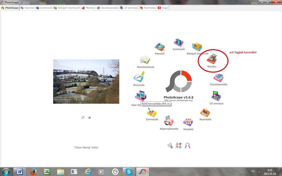This screenshot has height=176, width=282.
Task: Click the eye icon under the photo
Action: (x=90, y=118)
